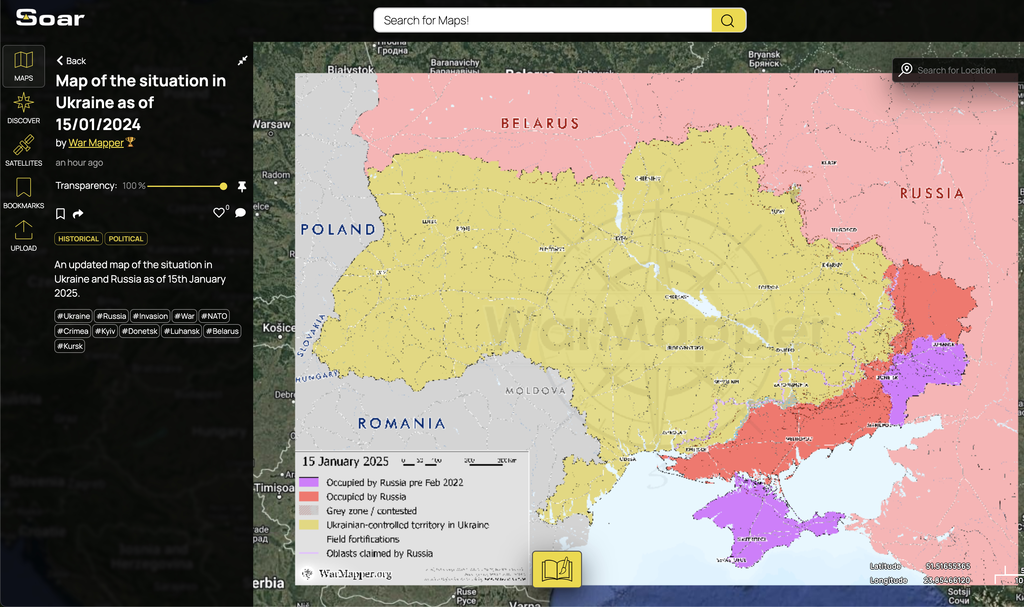Open the comments speech bubble
This screenshot has height=607, width=1024.
click(240, 213)
